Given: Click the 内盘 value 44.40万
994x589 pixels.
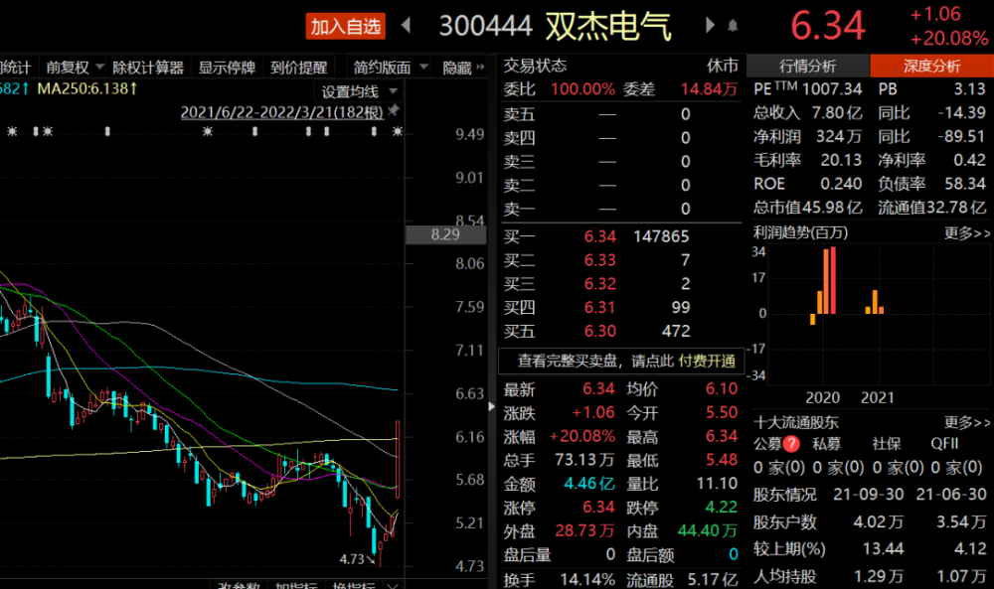Looking at the screenshot, I should 708,530.
